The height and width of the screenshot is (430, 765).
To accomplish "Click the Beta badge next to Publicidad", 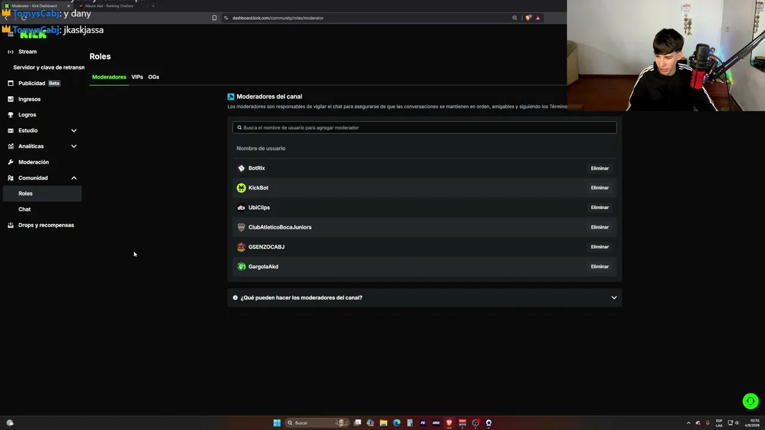I will [x=54, y=84].
